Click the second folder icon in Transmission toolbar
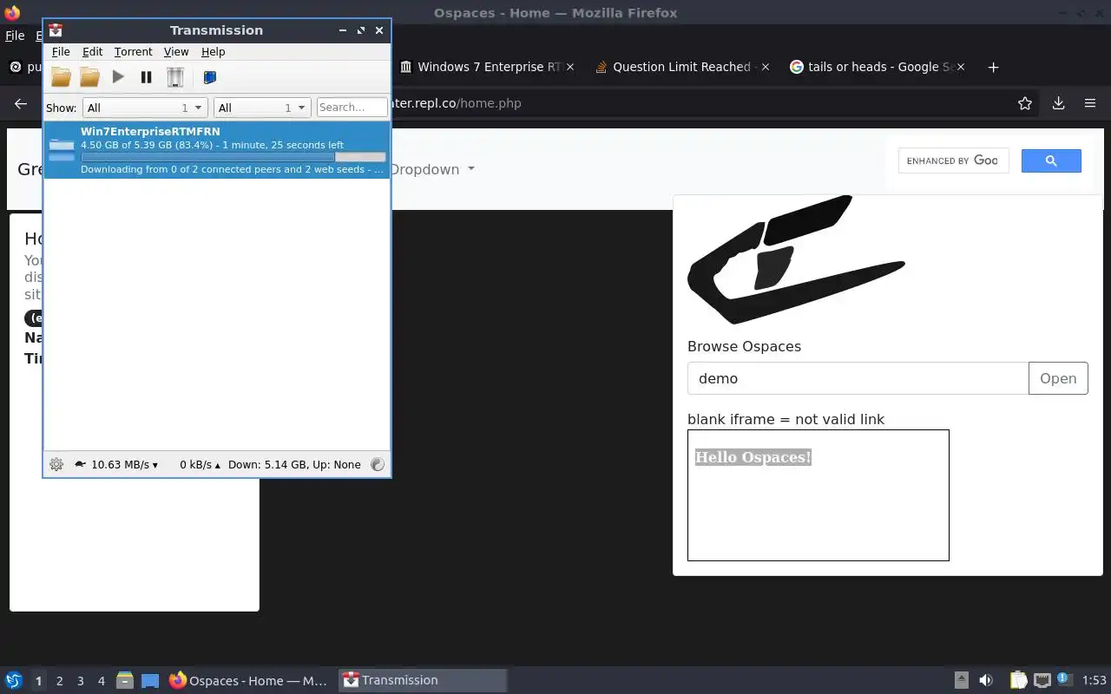1111x694 pixels. (89, 77)
